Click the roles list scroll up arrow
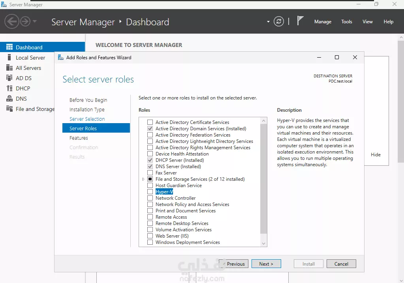The height and width of the screenshot is (283, 404). point(263,120)
